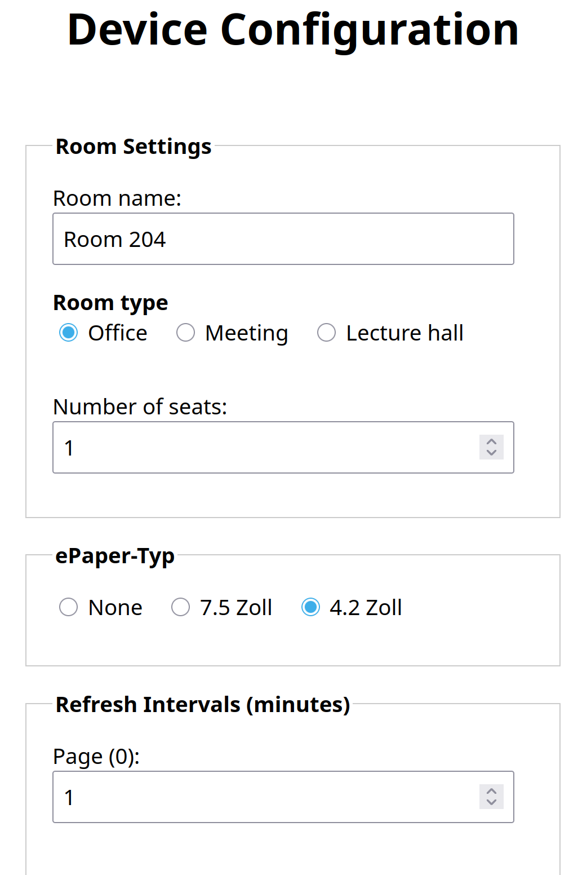569x875 pixels.
Task: Click the "Page (0):" label
Action: (x=96, y=757)
